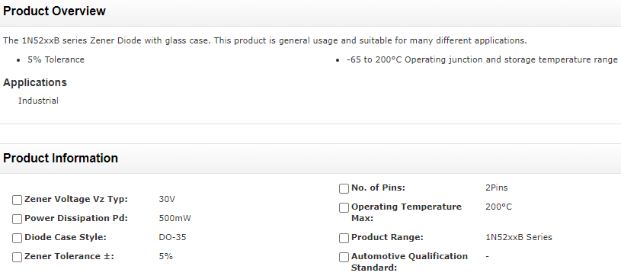Check the Diode Case Style box
This screenshot has height=279, width=621.
point(17,238)
